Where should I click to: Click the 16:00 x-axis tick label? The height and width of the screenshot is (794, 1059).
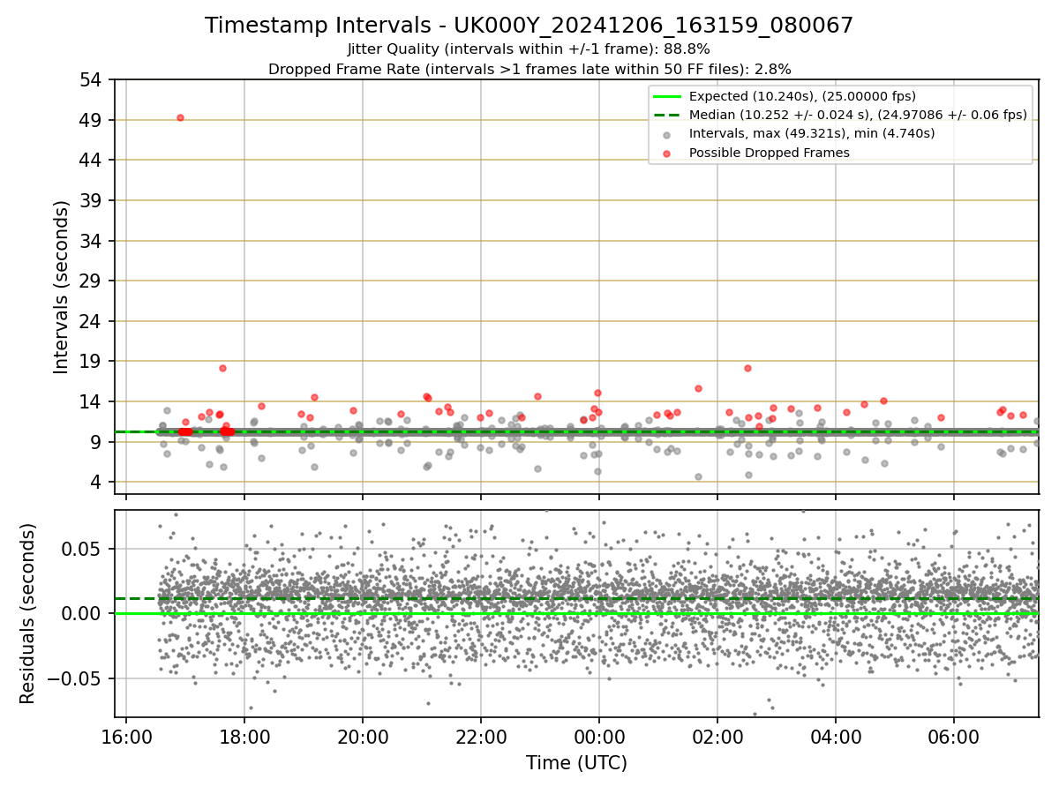126,737
